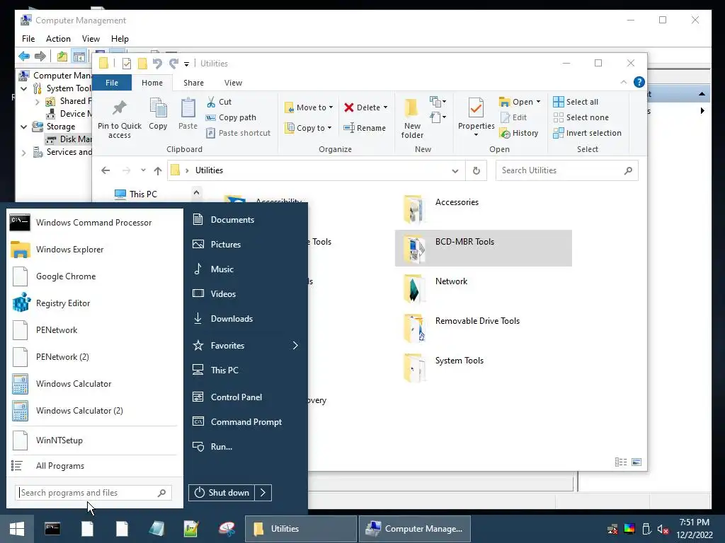This screenshot has height=543, width=725.
Task: Launch Windows Calculator (2) entry
Action: 94,411
